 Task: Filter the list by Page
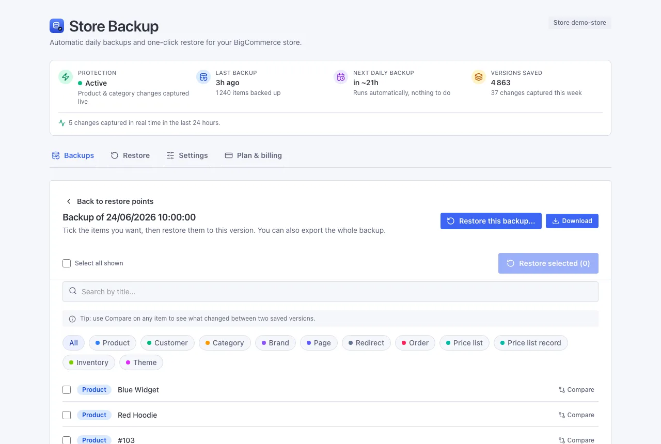[319, 343]
